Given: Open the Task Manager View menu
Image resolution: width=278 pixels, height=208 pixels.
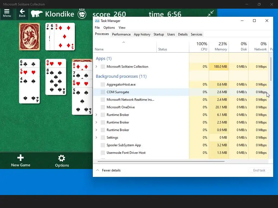Looking at the screenshot, I should click(122, 28).
